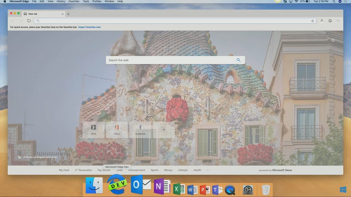Open the 'A house of dragons and roses' caption
Screen dimensions: 351x197
click(x=40, y=157)
